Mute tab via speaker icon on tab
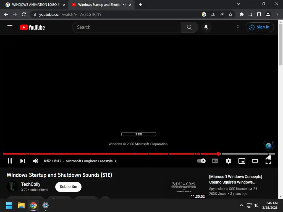The height and width of the screenshot is (212, 283). click(124, 5)
